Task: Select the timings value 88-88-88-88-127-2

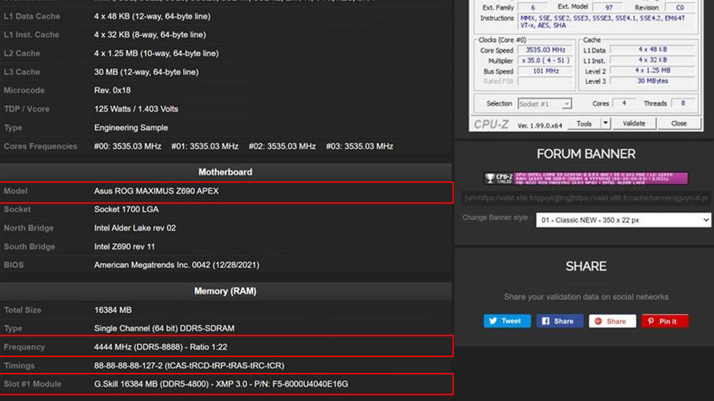Action: click(189, 365)
